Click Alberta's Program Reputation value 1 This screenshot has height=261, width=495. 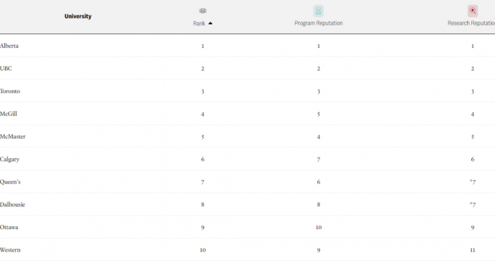(x=319, y=46)
